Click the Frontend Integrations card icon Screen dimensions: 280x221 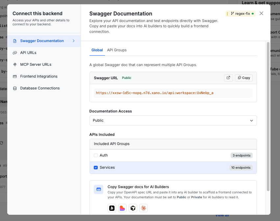pyautogui.click(x=15, y=76)
